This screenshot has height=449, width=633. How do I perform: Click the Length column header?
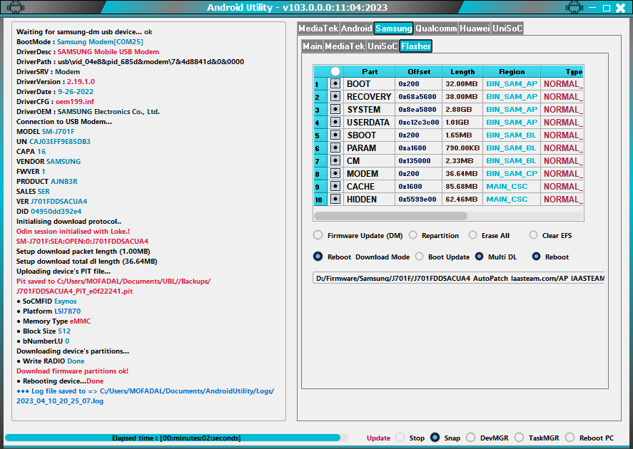[462, 71]
